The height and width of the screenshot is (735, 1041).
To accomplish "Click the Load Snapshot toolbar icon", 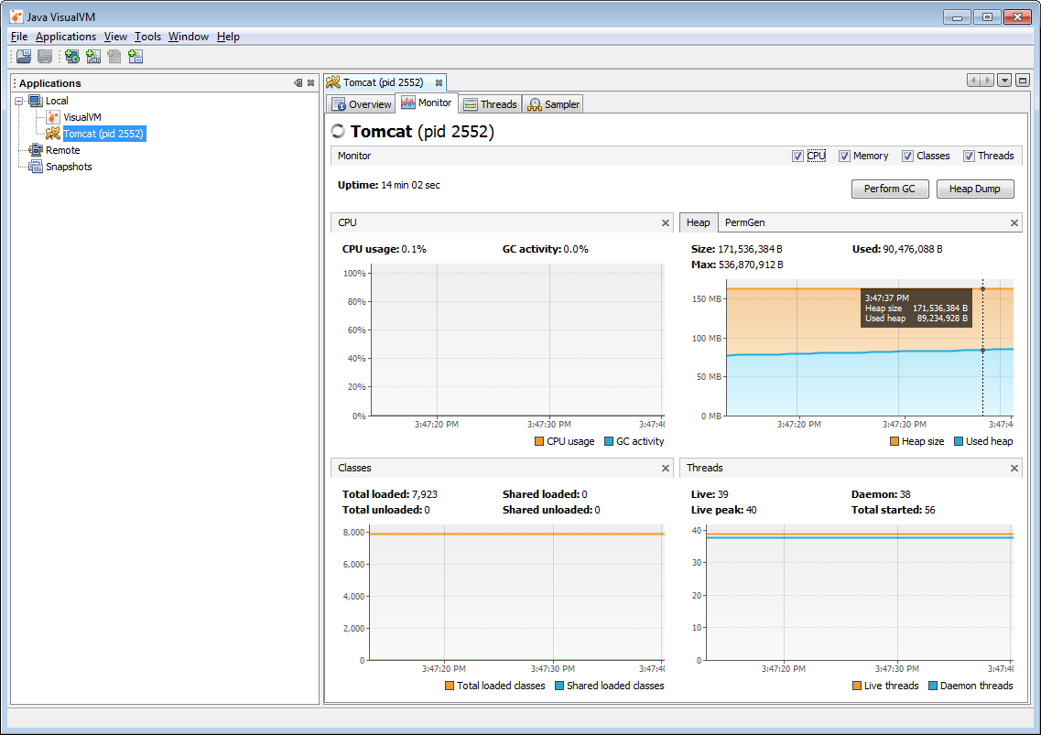I will 24,57.
